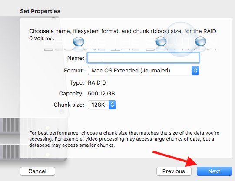Click the Name: field label

76,58
